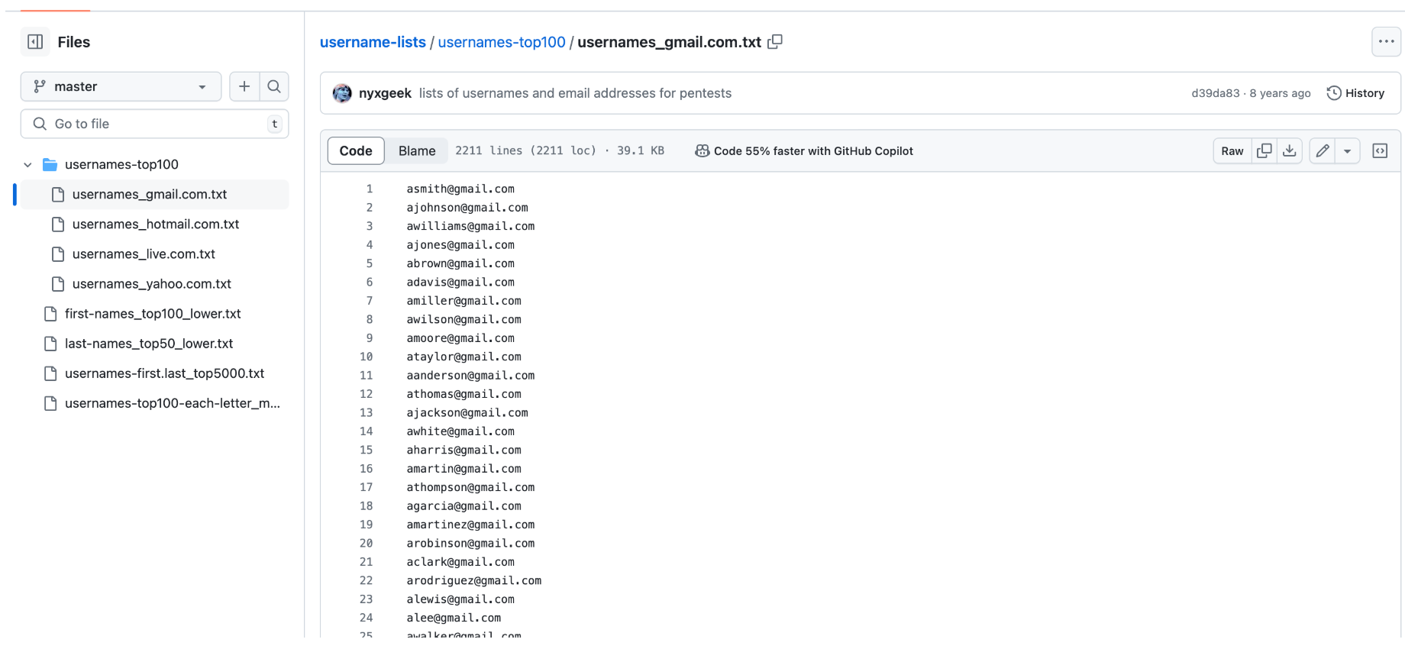The width and height of the screenshot is (1405, 649).
Task: Download raw file icon
Action: coord(1290,151)
